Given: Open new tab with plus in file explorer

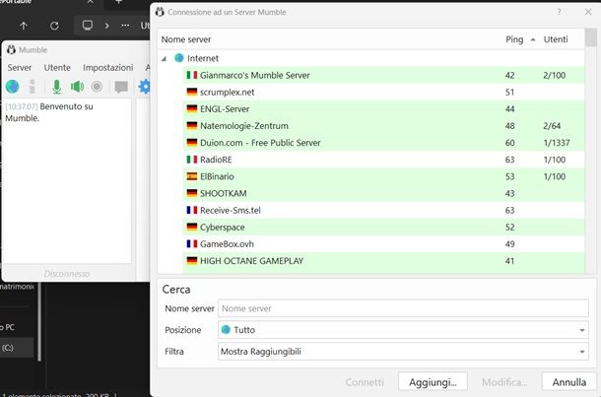Looking at the screenshot, I should pyautogui.click(x=118, y=2).
